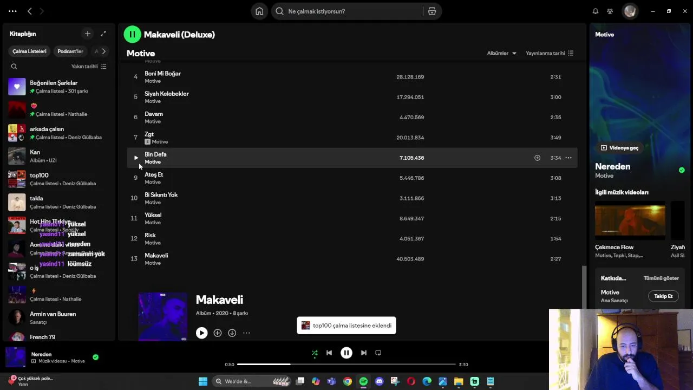The height and width of the screenshot is (390, 693).
Task: Skip to previous track
Action: point(329,353)
